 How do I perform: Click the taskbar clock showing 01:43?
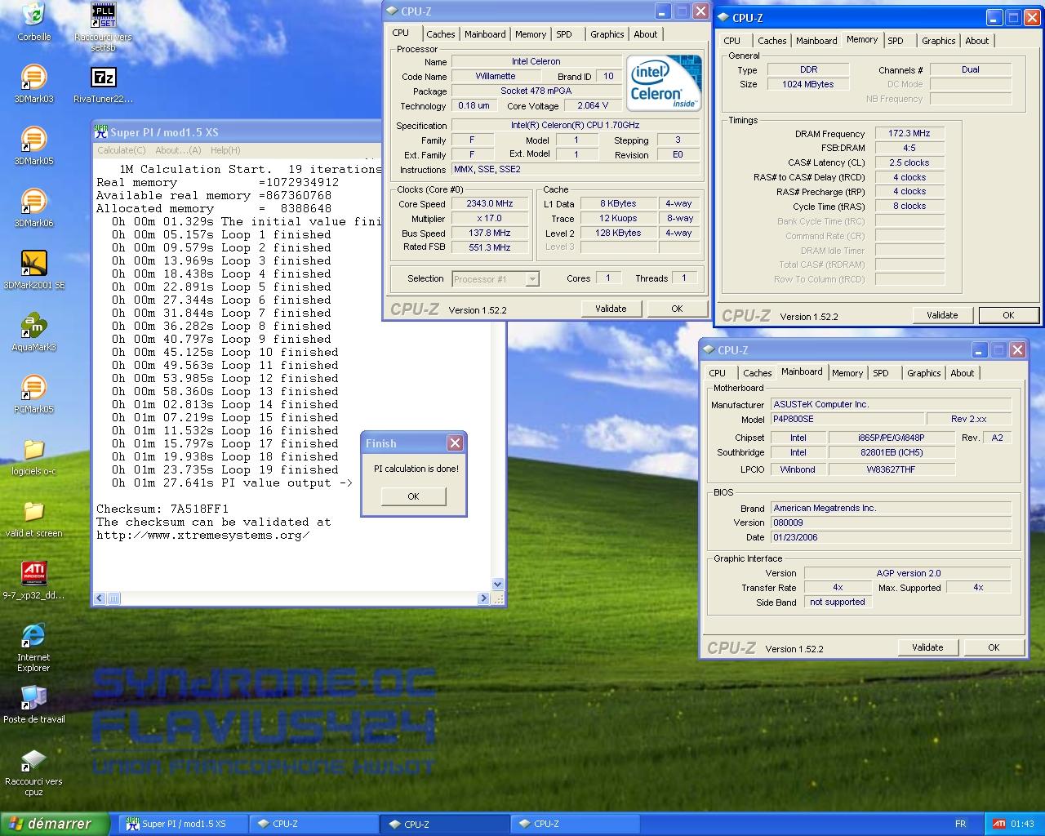point(1022,824)
